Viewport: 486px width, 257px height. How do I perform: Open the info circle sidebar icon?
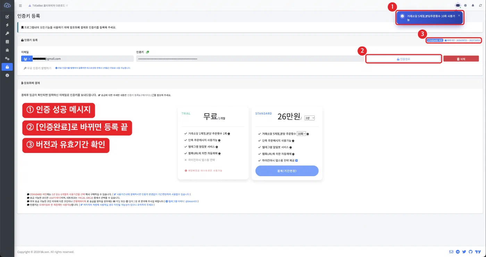tap(7, 75)
